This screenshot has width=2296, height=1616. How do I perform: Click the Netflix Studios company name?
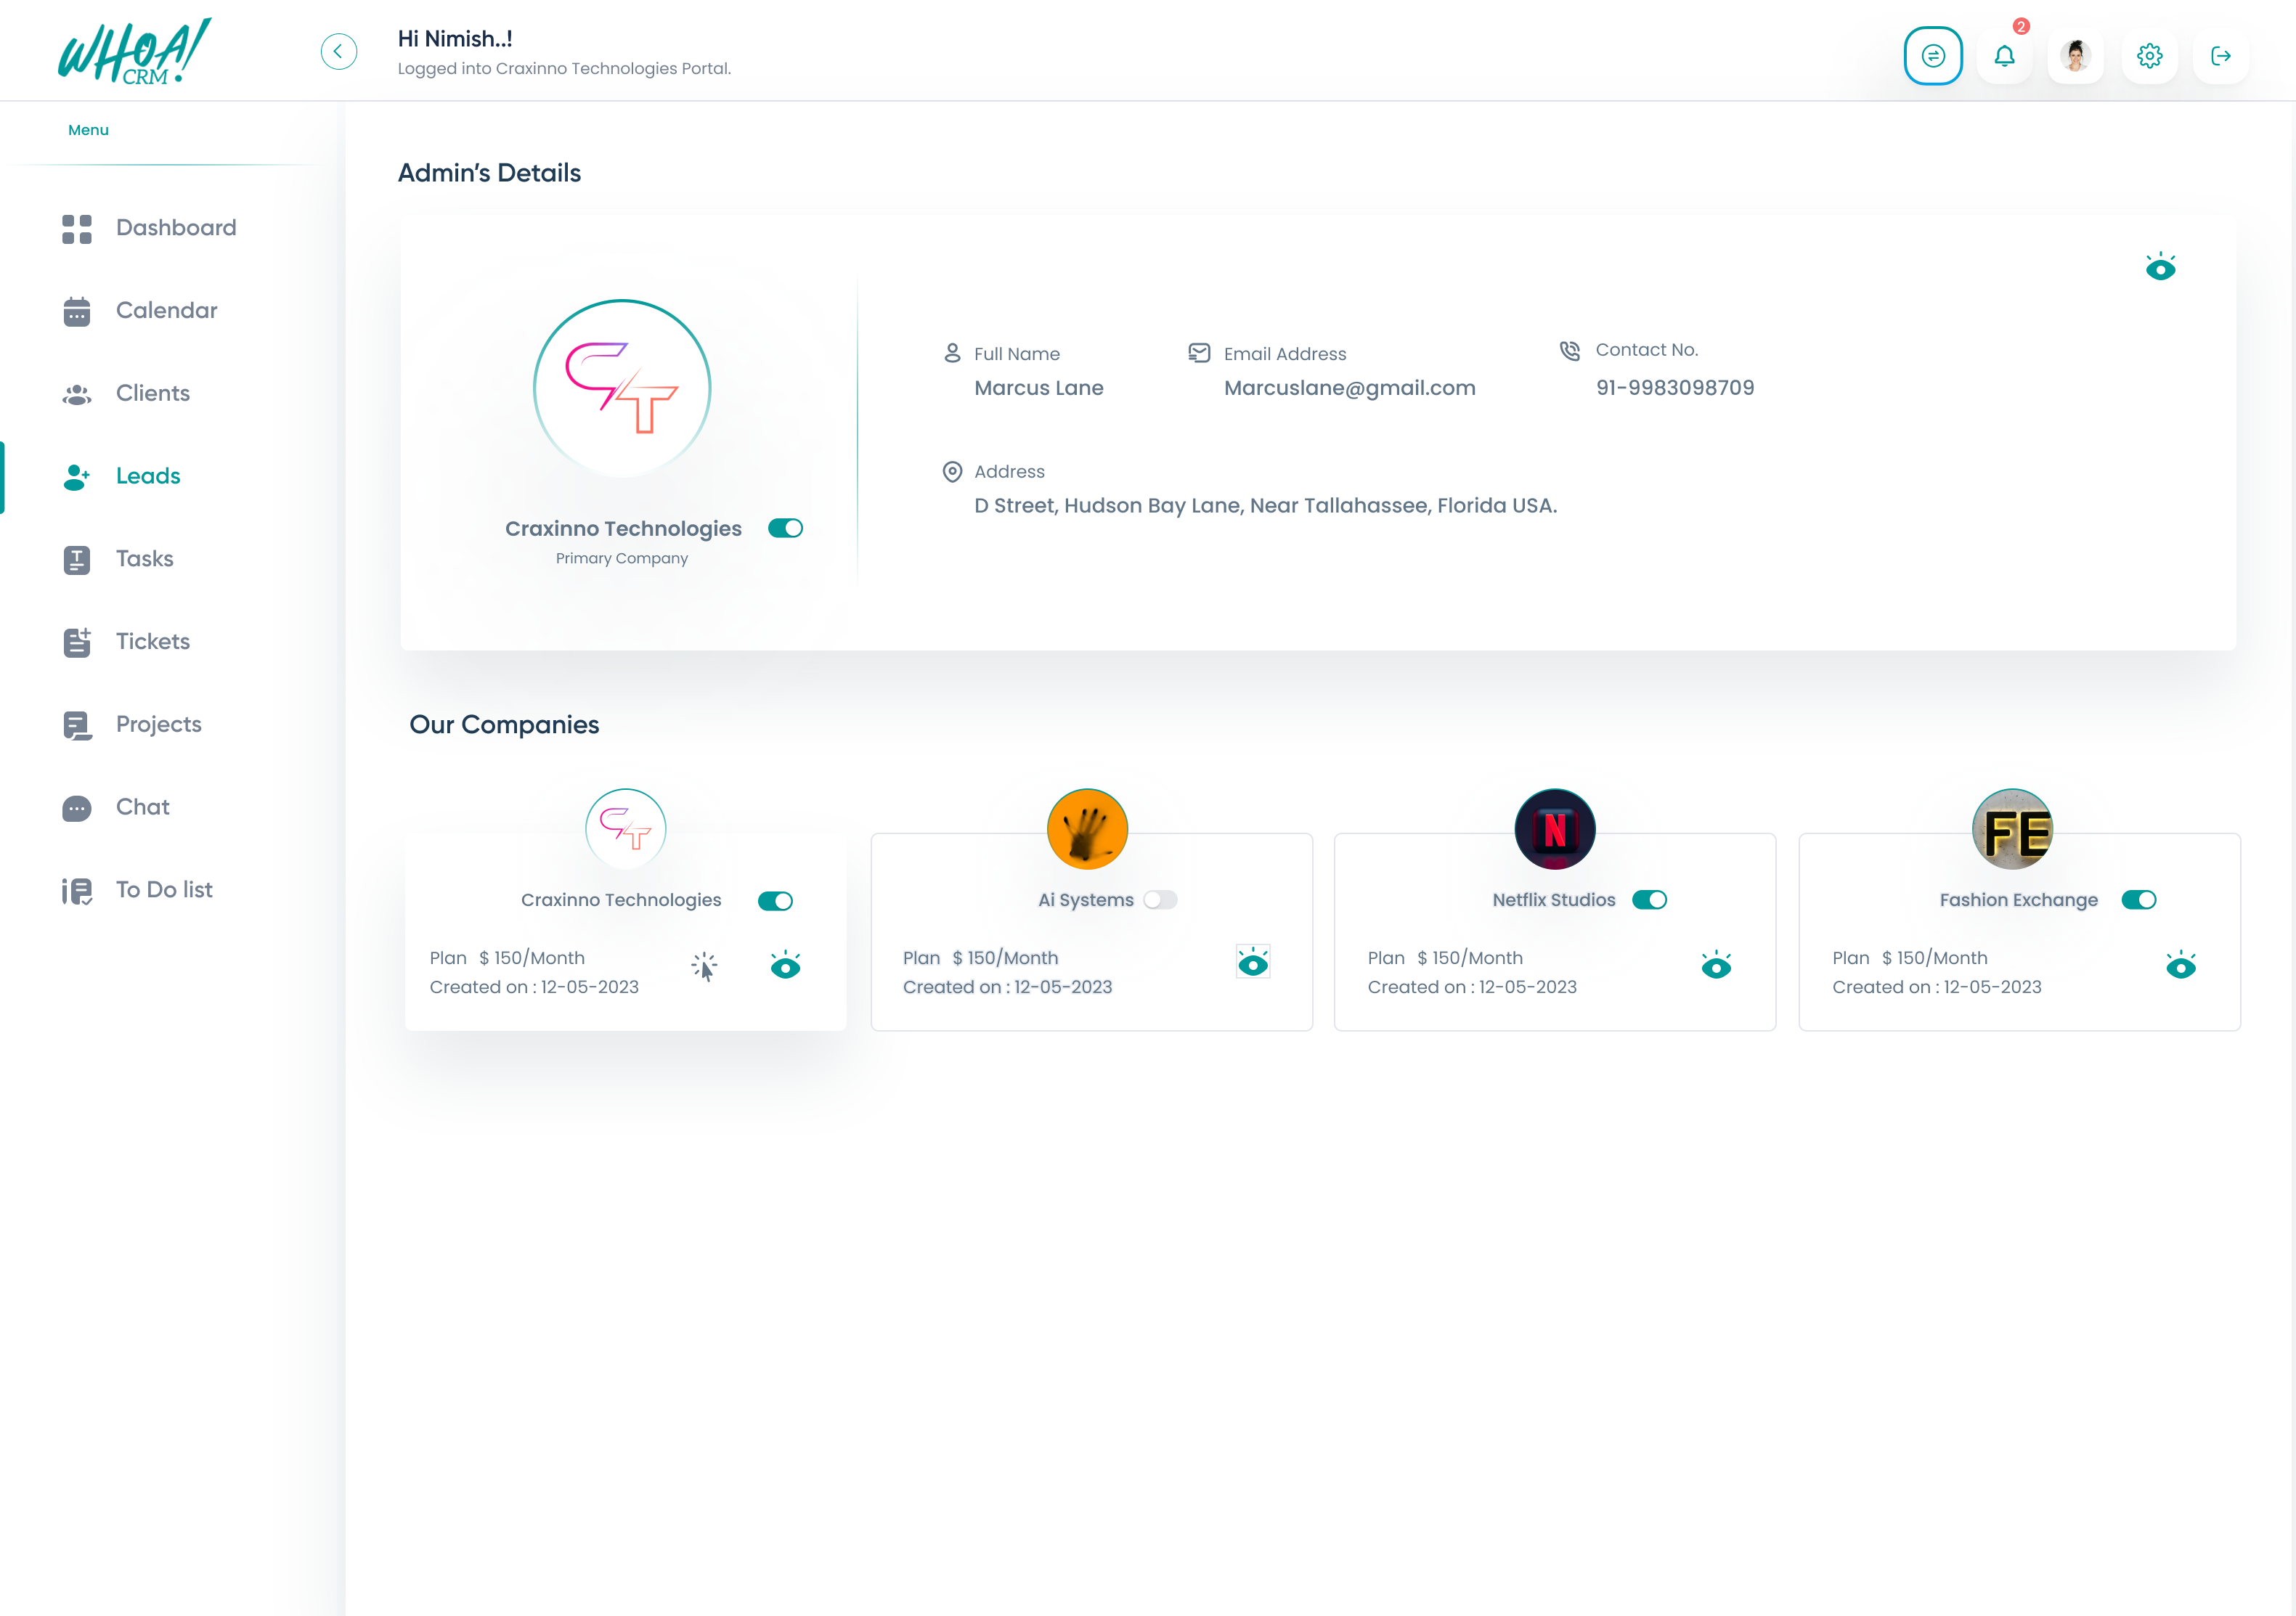coord(1554,900)
